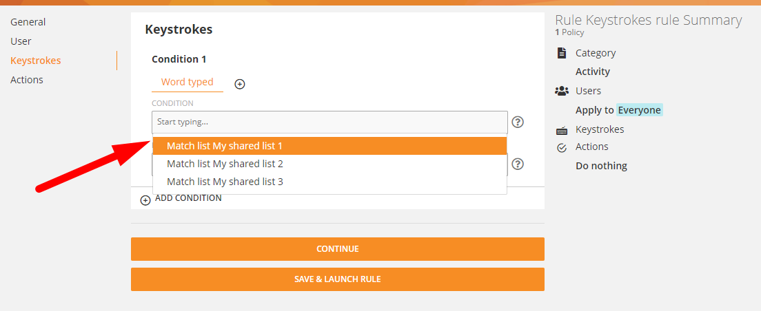Select the Word typed tab
The image size is (761, 311).
click(x=187, y=82)
